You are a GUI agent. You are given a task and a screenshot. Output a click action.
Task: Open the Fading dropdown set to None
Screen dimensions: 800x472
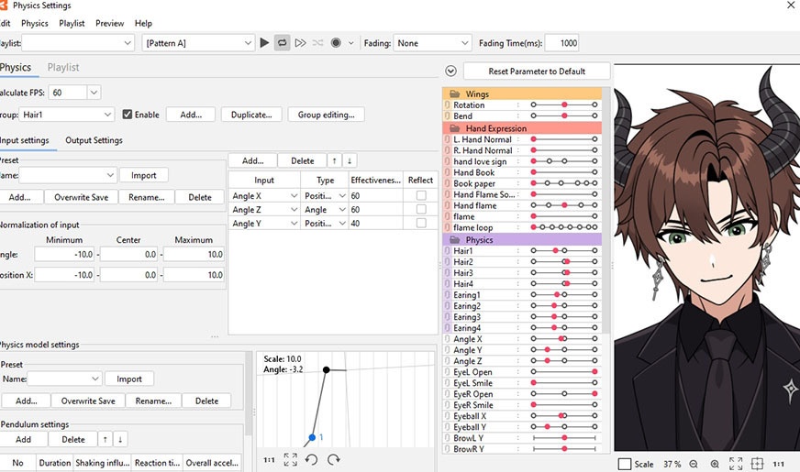tap(433, 43)
